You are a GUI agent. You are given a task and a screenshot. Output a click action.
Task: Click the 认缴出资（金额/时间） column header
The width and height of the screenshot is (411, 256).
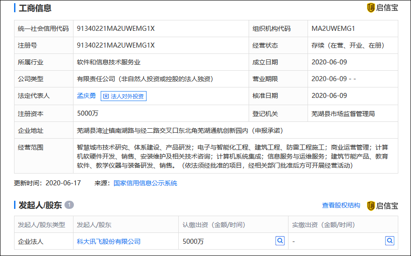tap(215, 225)
